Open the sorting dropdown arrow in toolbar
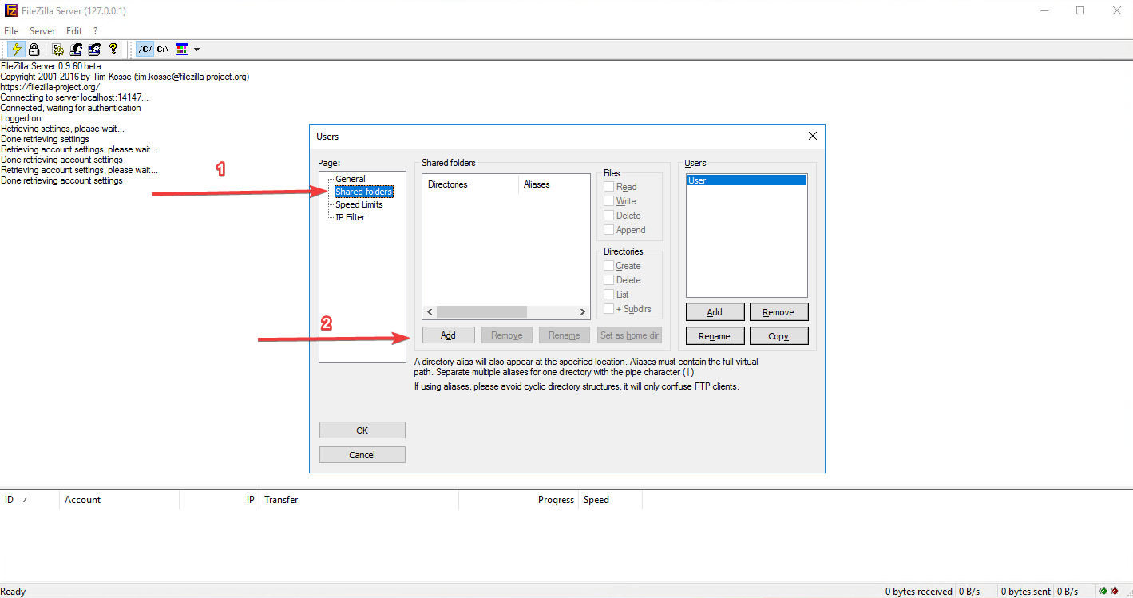The image size is (1133, 598). coord(196,50)
